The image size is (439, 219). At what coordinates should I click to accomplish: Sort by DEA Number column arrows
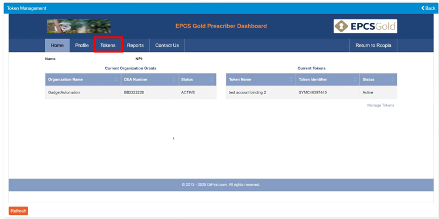(174, 79)
